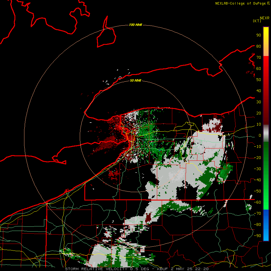Click the -30 value on the velocity scale
The image size is (271, 271).
(x=257, y=169)
